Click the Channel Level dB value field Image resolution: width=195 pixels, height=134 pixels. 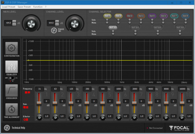click(x=51, y=23)
